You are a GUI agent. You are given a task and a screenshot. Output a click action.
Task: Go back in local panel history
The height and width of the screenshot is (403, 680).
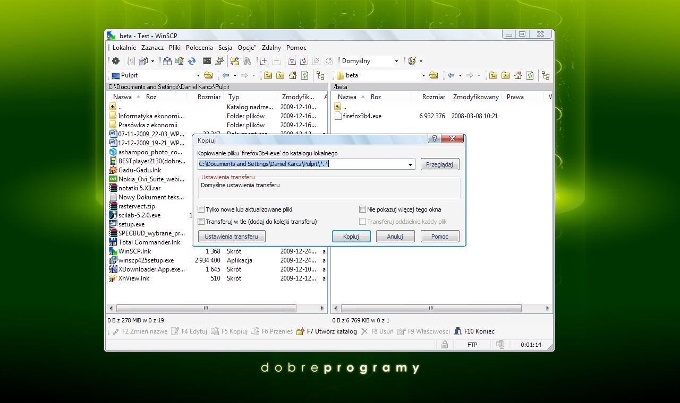tap(226, 75)
